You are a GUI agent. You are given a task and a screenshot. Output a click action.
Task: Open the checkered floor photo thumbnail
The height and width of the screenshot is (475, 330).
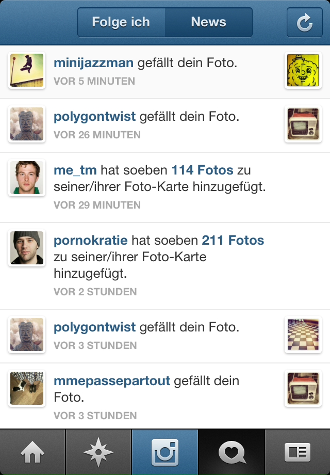point(303,335)
